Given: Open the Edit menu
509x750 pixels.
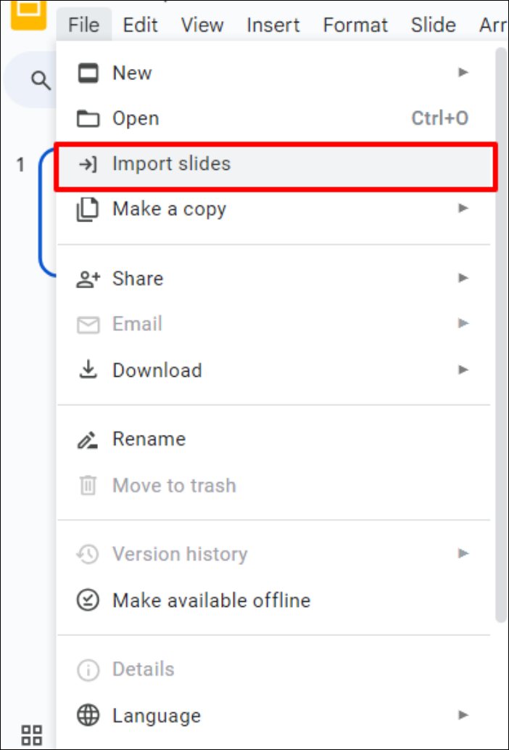Looking at the screenshot, I should (x=141, y=25).
